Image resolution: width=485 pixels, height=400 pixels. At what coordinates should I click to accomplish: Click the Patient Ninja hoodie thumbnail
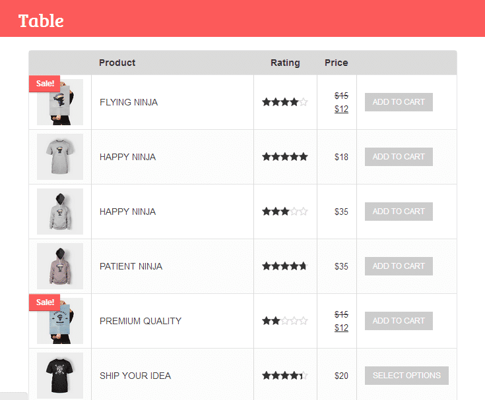[x=60, y=266]
